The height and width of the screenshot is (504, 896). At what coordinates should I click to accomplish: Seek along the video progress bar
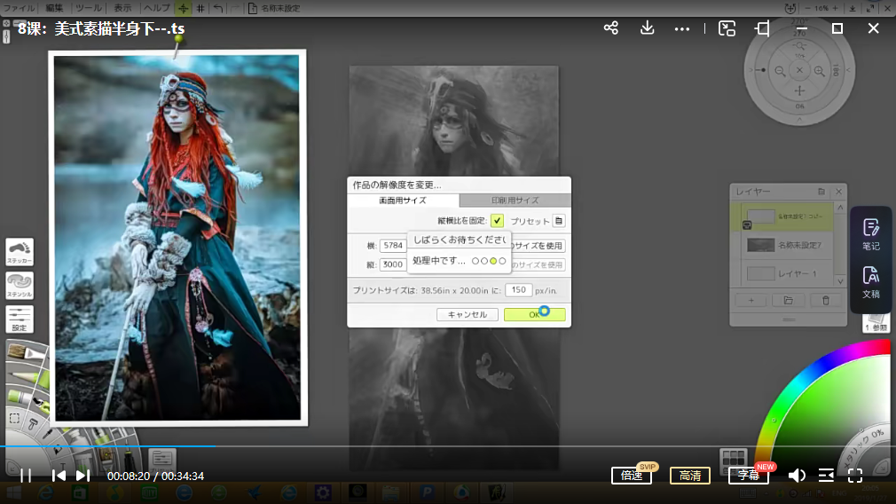pos(448,445)
